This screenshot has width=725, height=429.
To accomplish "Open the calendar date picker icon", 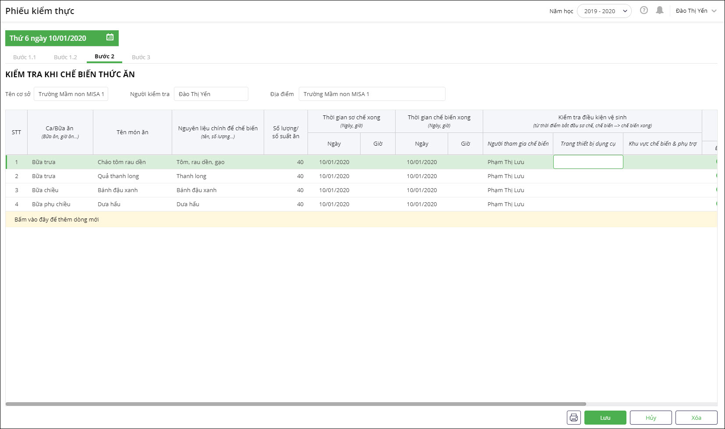I will (110, 38).
